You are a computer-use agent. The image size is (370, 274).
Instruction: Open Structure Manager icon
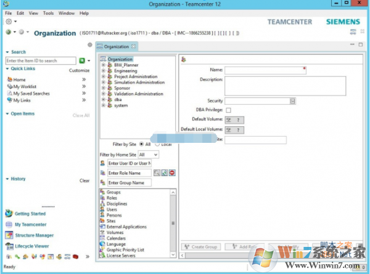(9, 235)
